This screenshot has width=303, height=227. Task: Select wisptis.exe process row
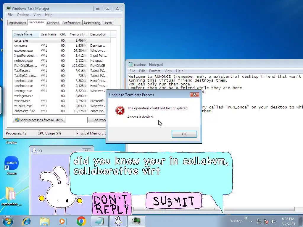[x=59, y=101]
